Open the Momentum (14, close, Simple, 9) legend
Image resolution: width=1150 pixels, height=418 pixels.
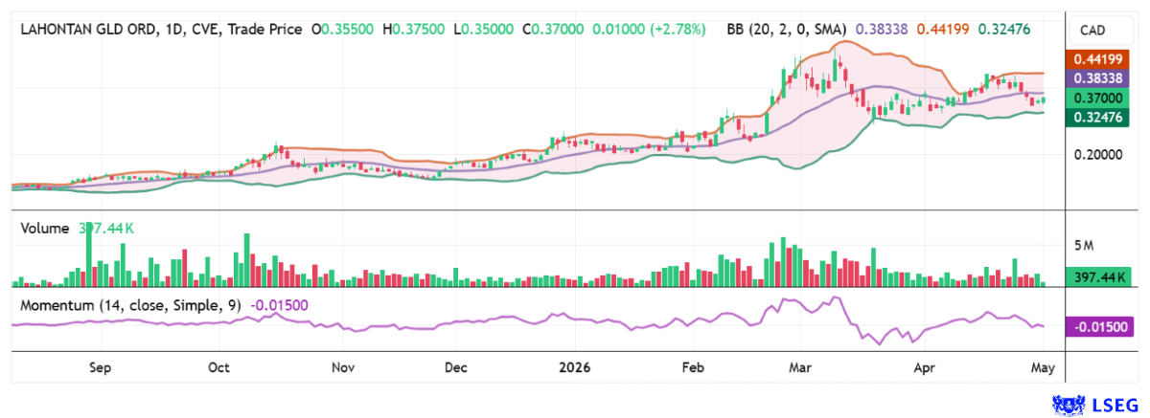(132, 303)
